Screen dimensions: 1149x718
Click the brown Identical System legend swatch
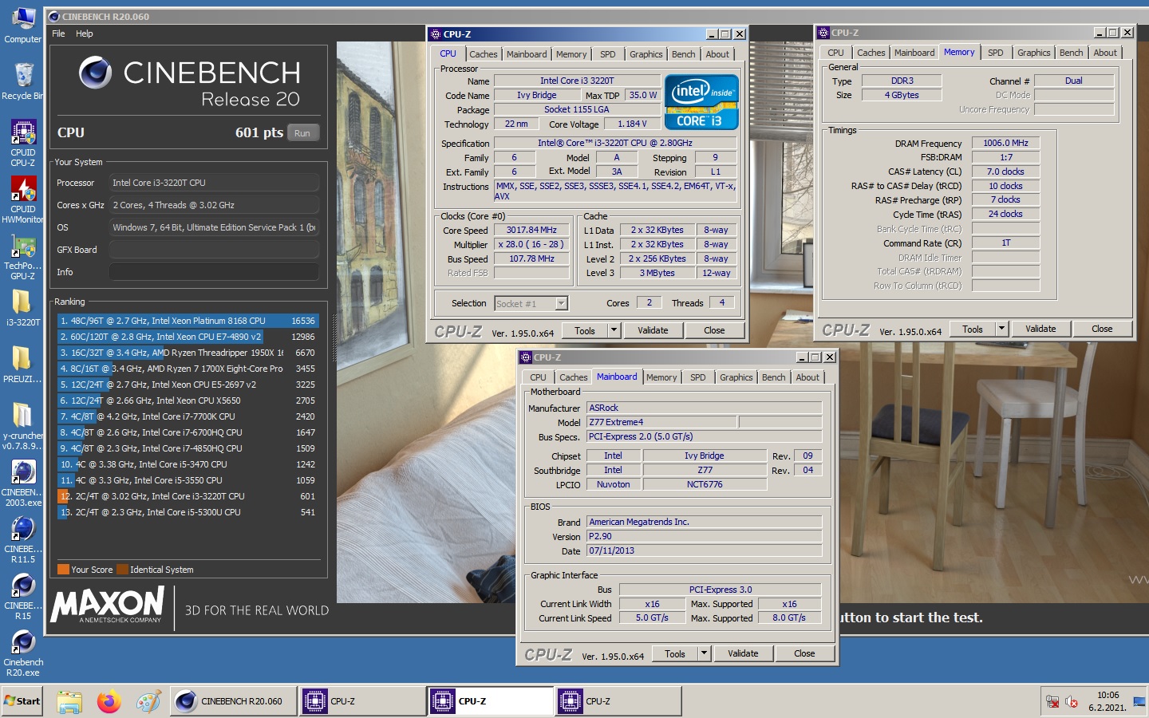point(123,570)
